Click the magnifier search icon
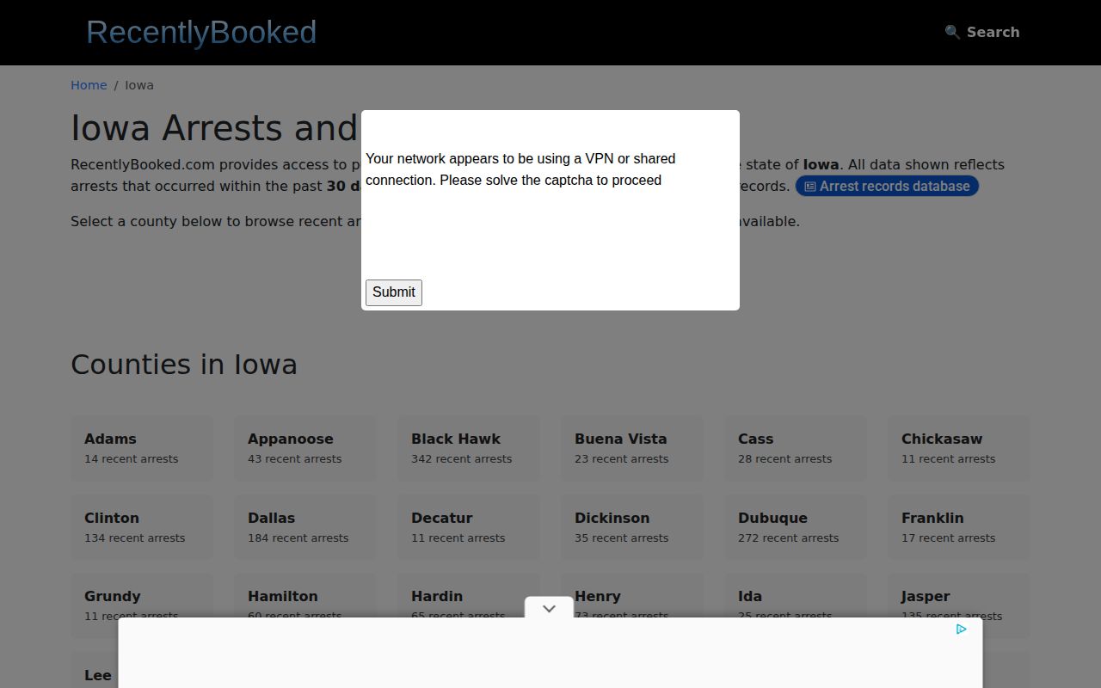The width and height of the screenshot is (1101, 688). 952,32
